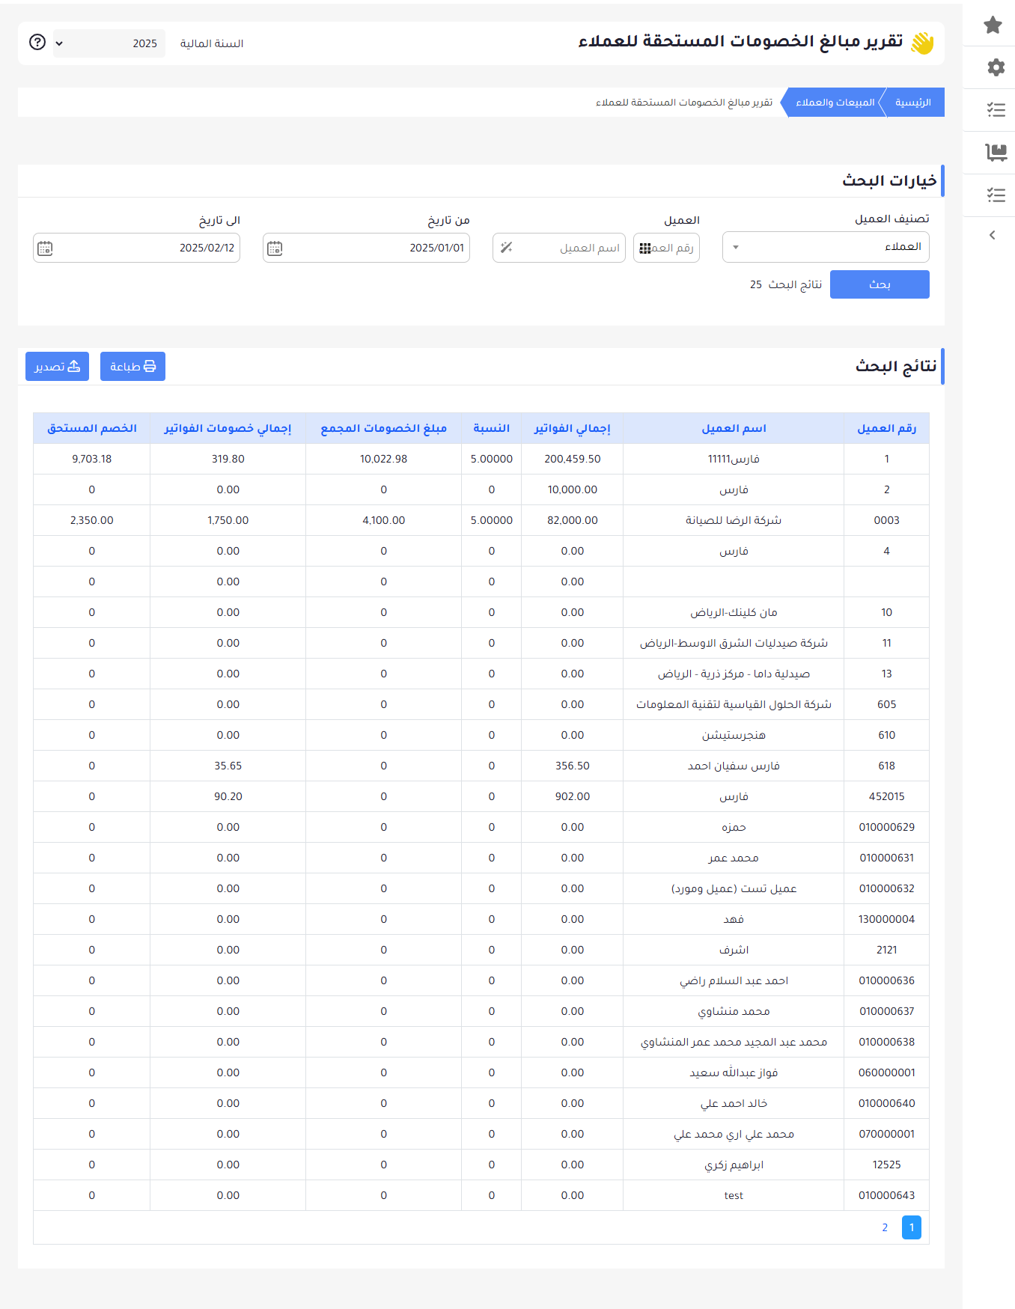Click the 9,703.18 due discount cell

pos(91,459)
